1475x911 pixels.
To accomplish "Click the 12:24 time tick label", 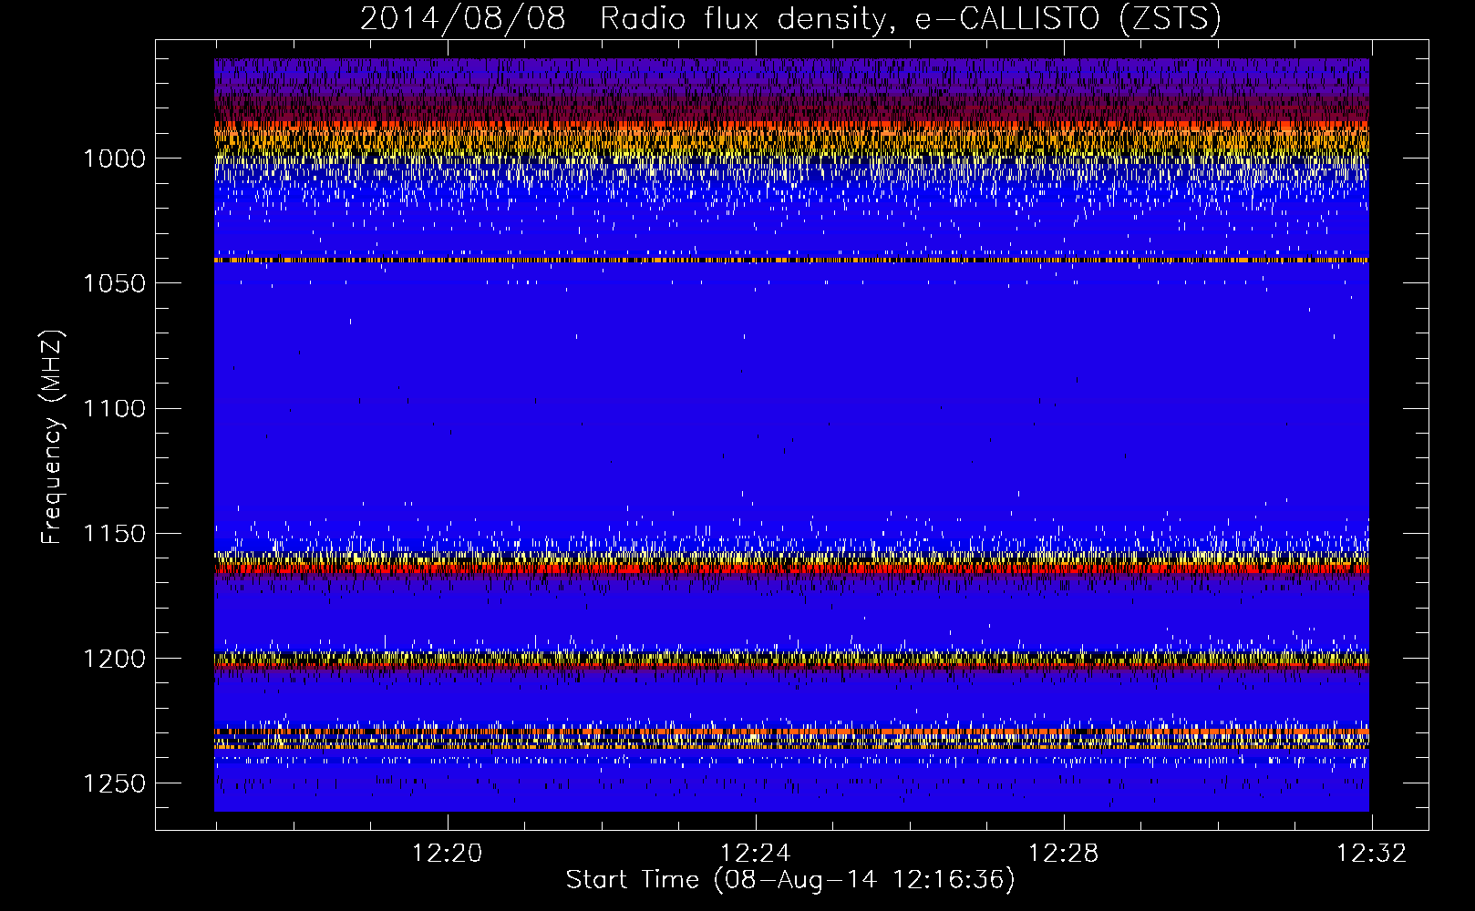I will (755, 854).
